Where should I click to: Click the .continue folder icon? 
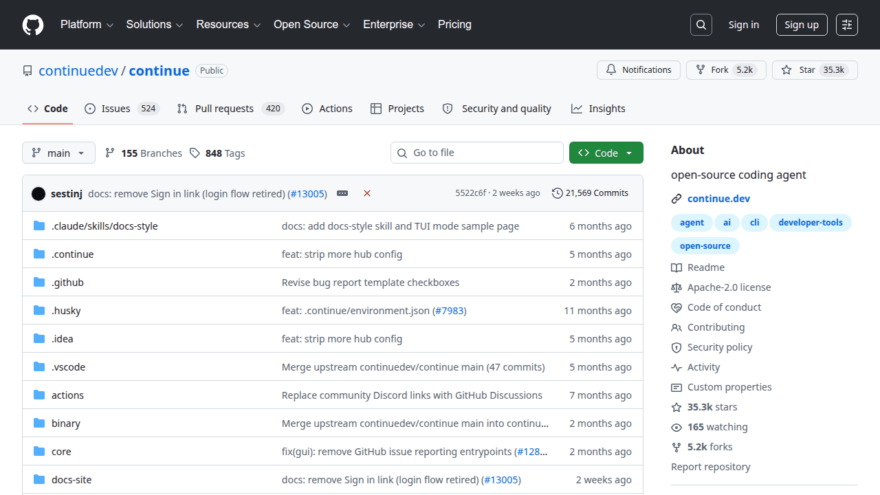point(39,254)
